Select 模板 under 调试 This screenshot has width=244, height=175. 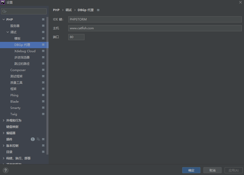(x=17, y=39)
